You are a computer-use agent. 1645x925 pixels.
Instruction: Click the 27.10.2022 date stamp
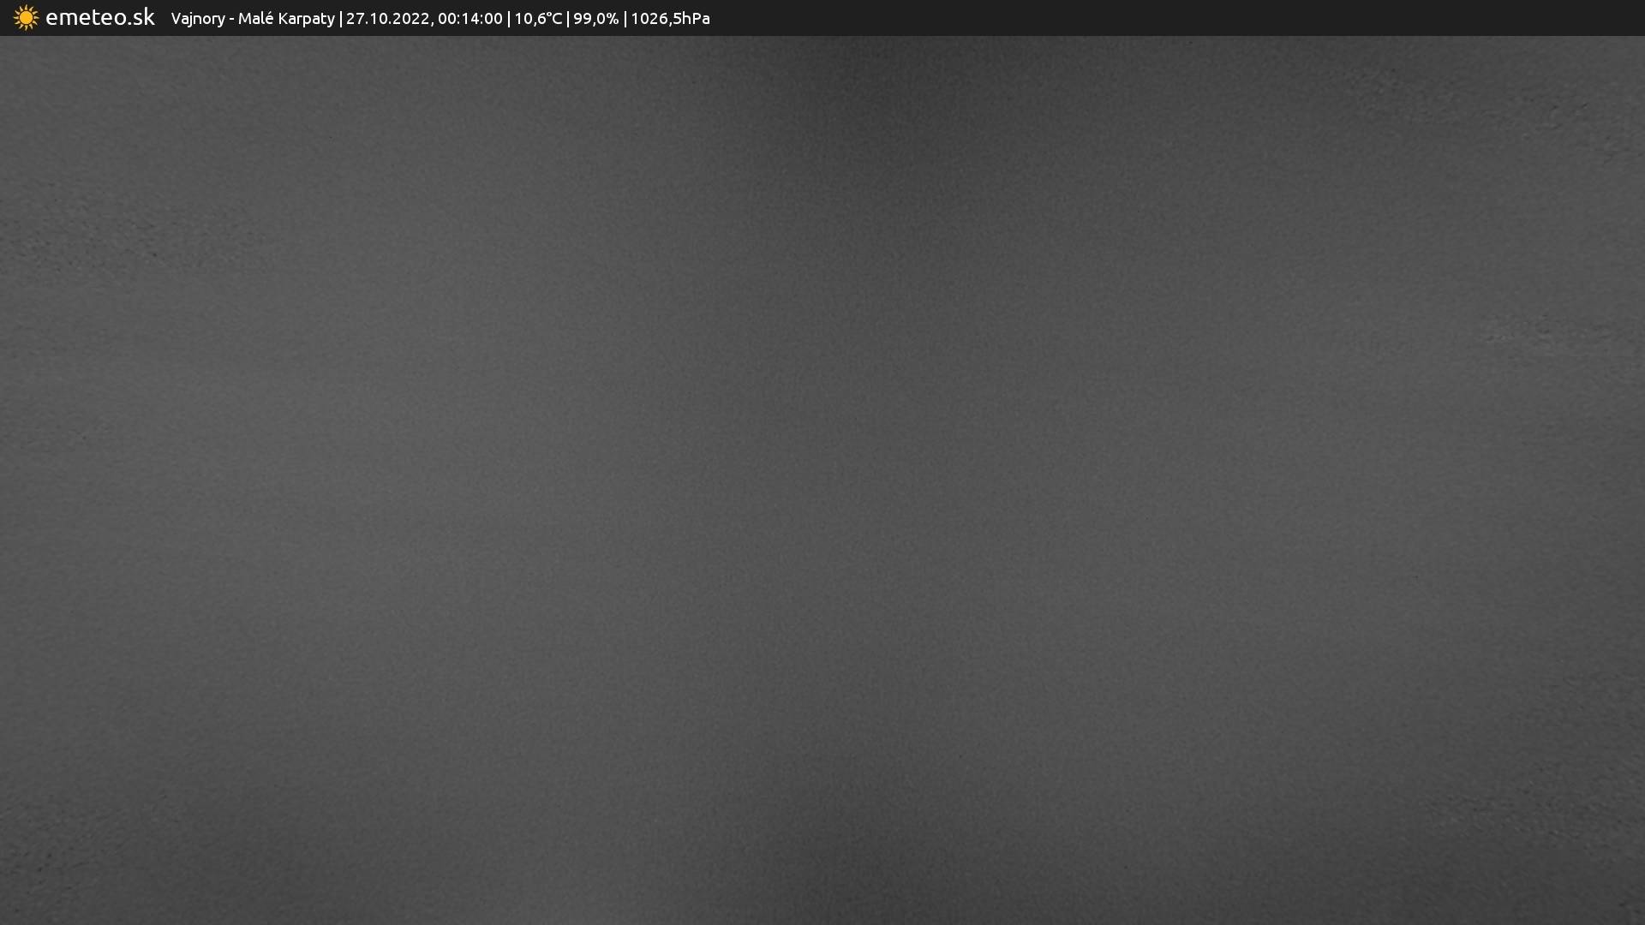coord(387,19)
